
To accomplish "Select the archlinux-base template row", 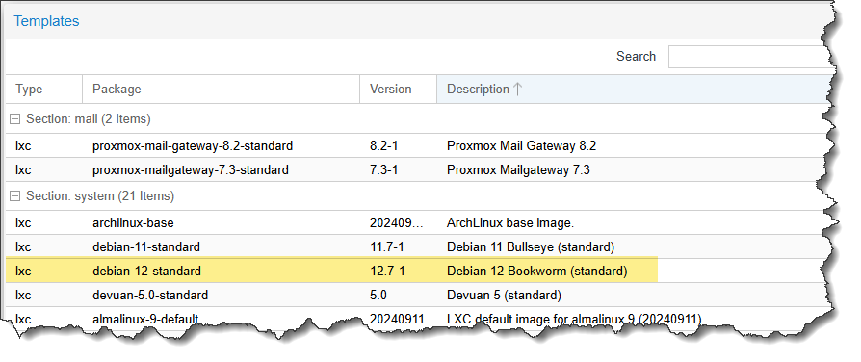I will click(x=417, y=223).
